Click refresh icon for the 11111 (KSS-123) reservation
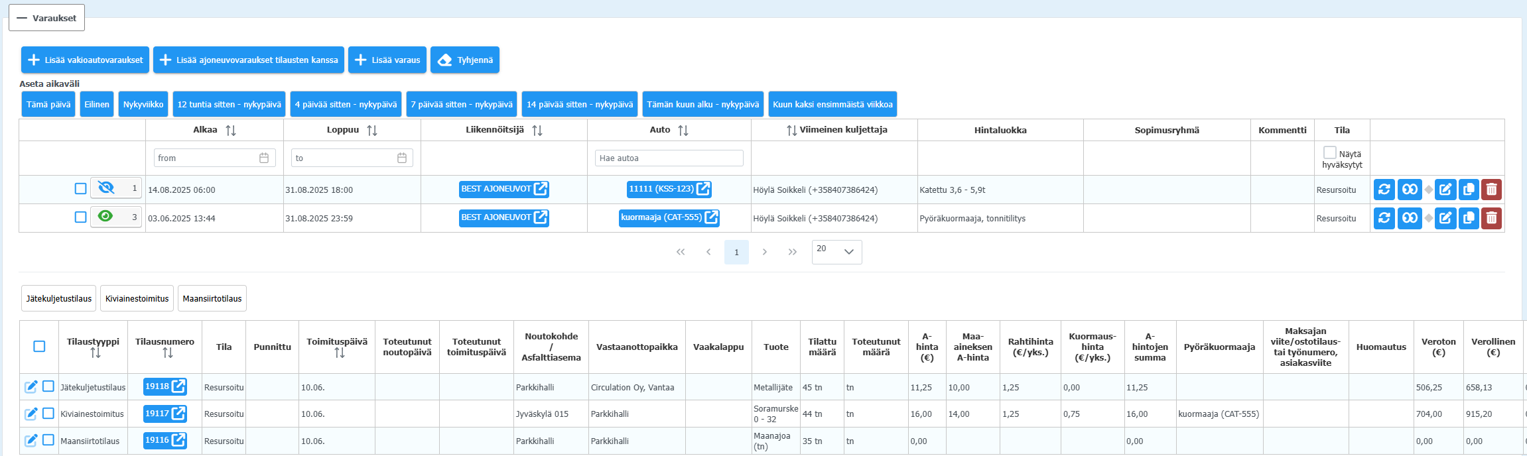This screenshot has width=1527, height=456. coord(1384,190)
